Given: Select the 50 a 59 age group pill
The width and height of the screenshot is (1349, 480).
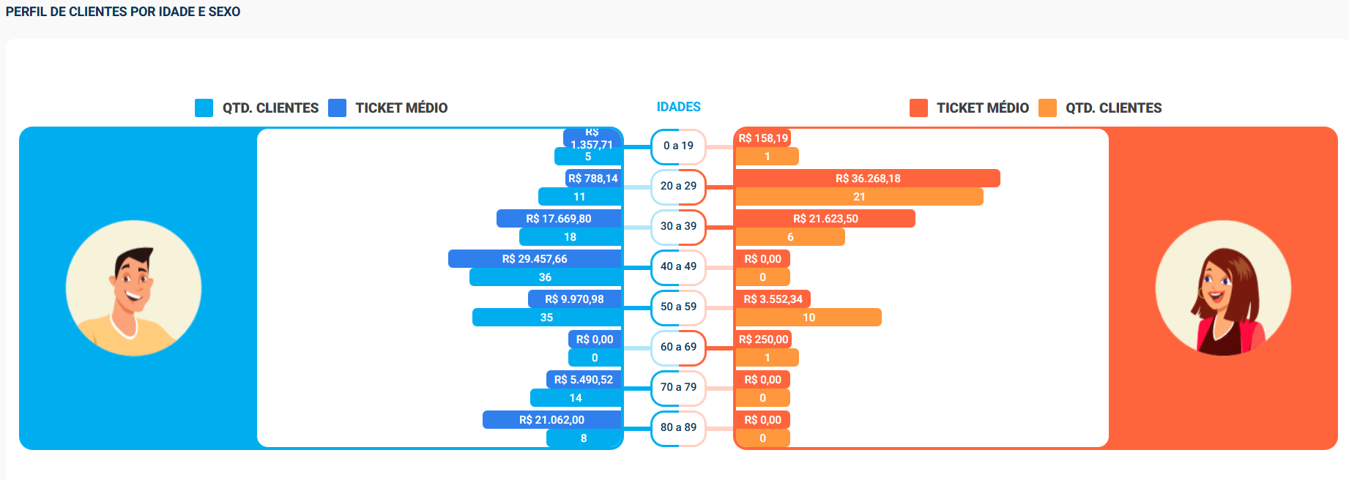Looking at the screenshot, I should [x=678, y=307].
